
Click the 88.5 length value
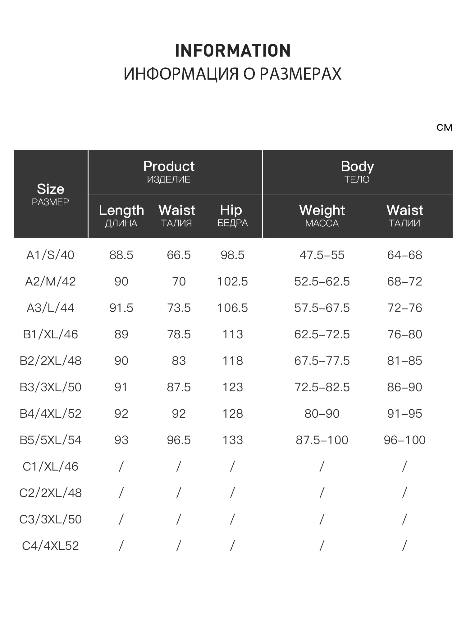(121, 255)
